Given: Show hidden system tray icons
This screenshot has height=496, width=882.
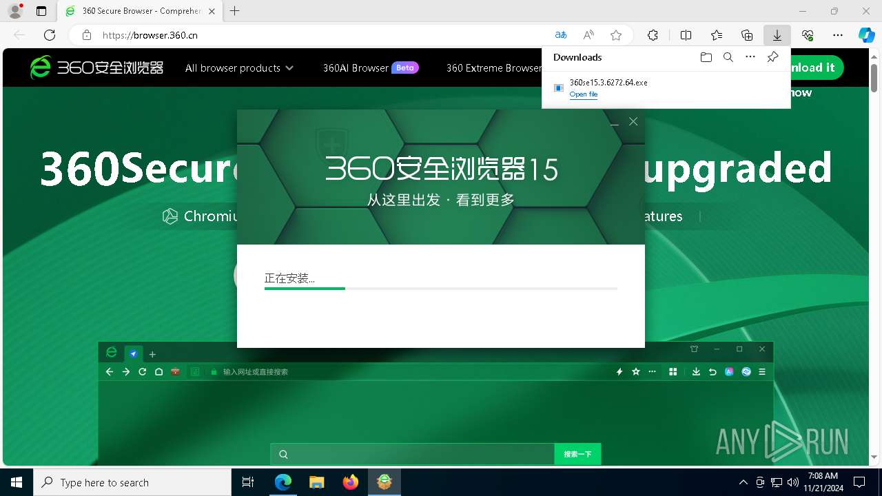Looking at the screenshot, I should (743, 482).
